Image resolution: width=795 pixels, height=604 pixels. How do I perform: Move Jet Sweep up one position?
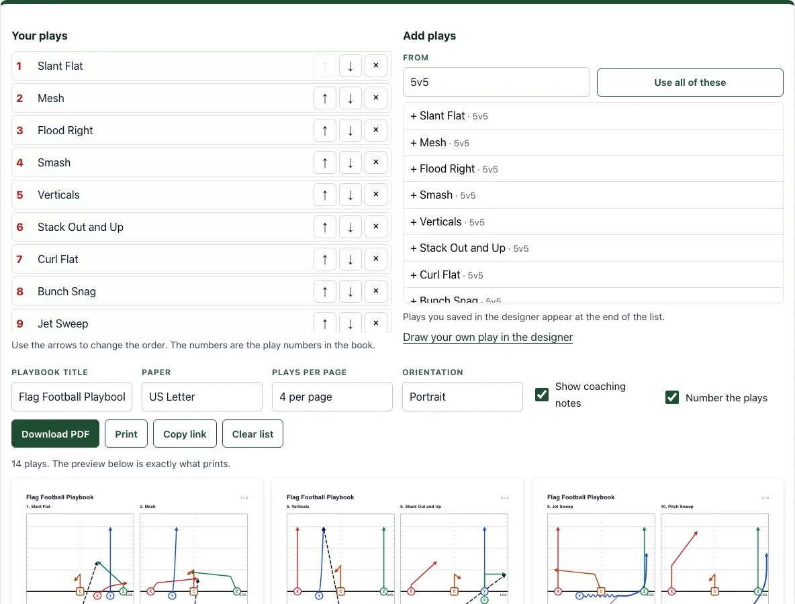(x=325, y=323)
